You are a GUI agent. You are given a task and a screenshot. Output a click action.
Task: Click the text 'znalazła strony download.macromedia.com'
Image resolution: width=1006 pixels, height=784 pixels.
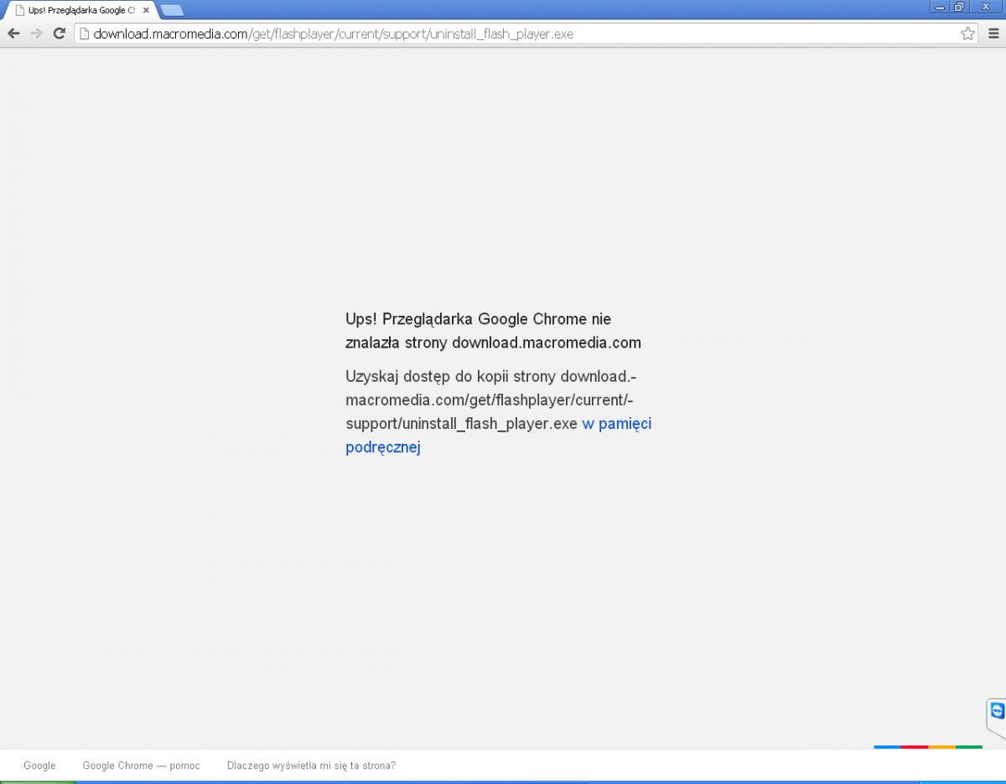(493, 343)
